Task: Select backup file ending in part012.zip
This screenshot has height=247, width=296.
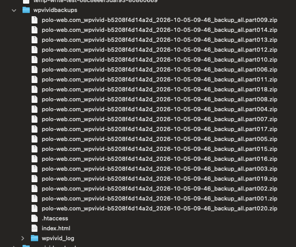Action: pyautogui.click(x=160, y=50)
